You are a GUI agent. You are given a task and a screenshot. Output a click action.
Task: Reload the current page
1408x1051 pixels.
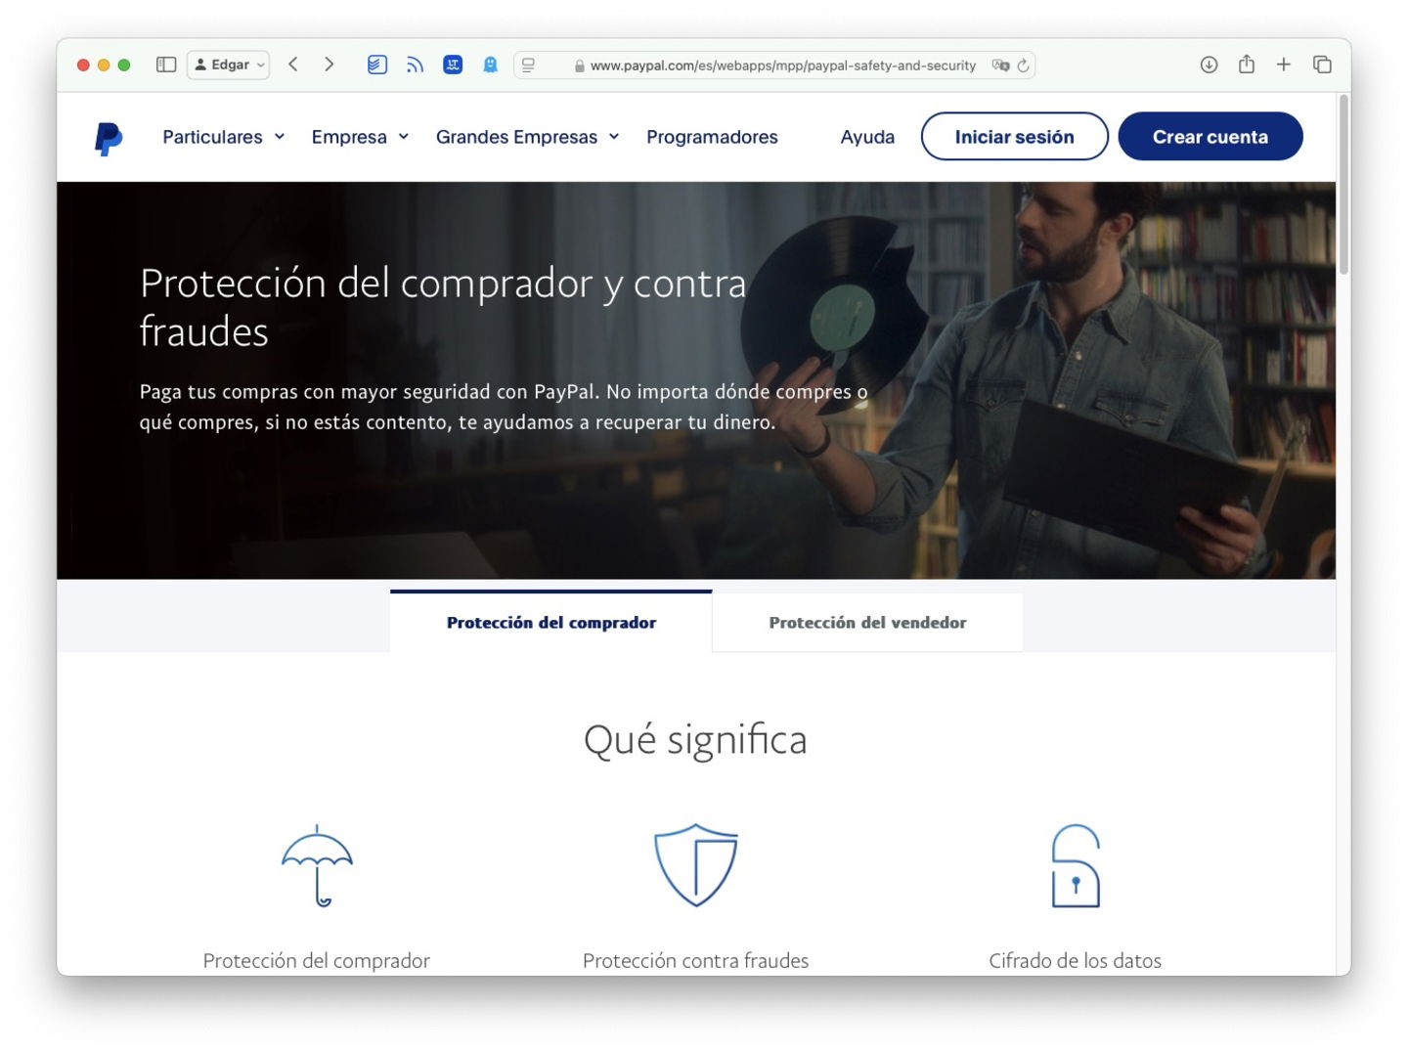(x=1023, y=66)
